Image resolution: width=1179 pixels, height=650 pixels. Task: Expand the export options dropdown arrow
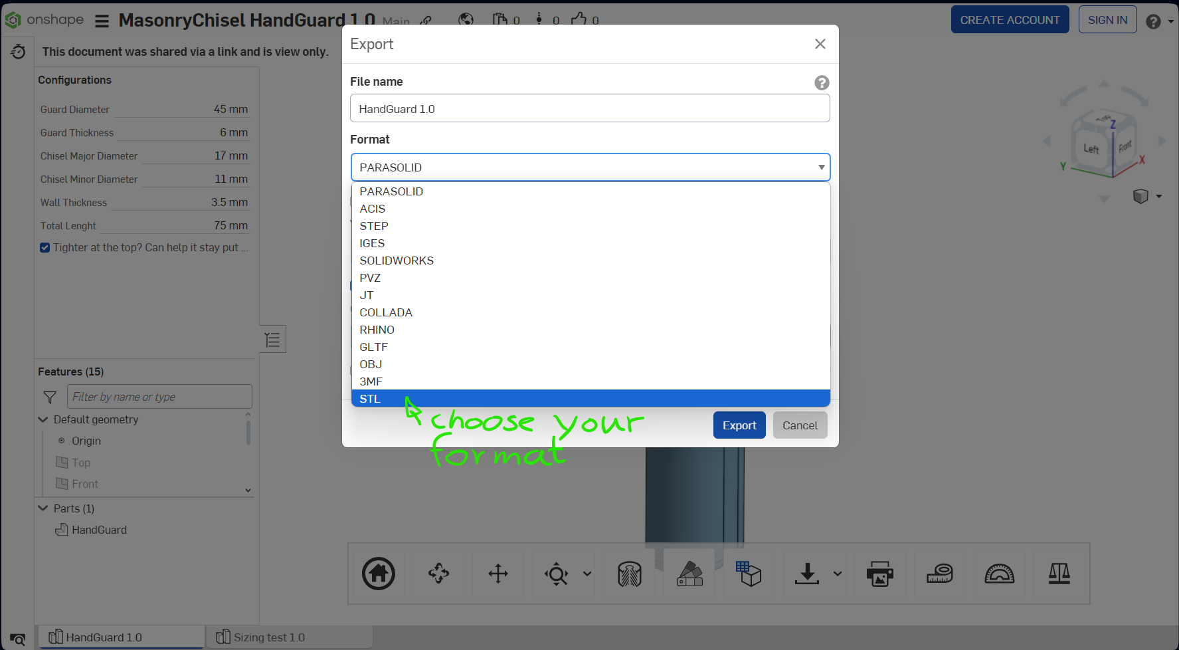click(x=838, y=574)
